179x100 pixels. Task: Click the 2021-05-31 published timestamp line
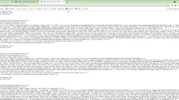point(15,21)
